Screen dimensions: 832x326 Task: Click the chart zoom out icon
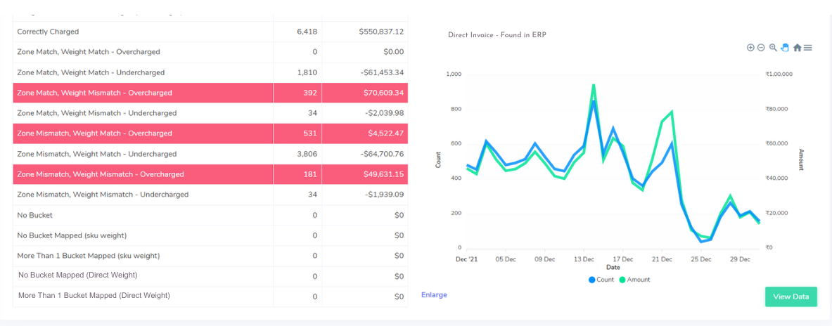(x=761, y=48)
